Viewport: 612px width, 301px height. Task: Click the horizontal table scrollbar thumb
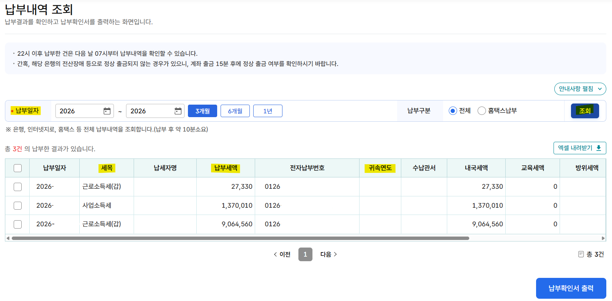click(x=240, y=238)
